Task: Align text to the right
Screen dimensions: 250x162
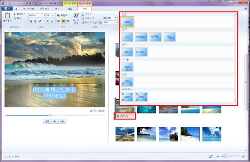Action: [68, 21]
